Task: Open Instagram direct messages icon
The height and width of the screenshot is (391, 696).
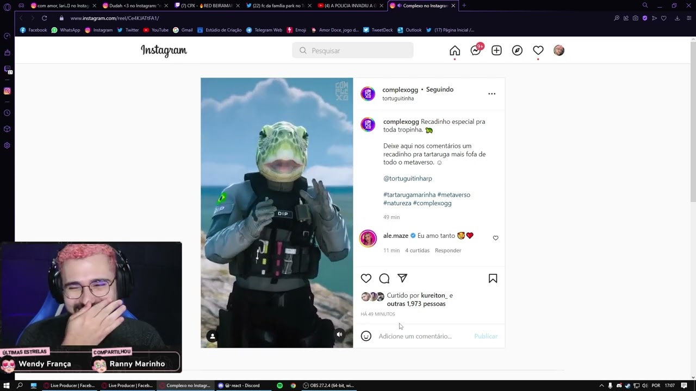Action: point(476,51)
